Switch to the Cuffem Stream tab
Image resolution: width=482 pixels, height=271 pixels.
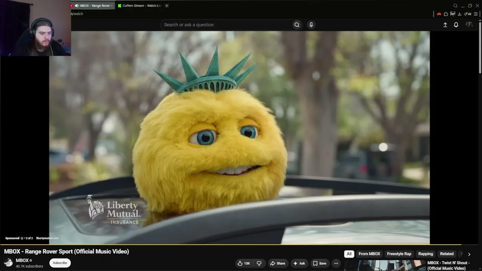tap(140, 6)
